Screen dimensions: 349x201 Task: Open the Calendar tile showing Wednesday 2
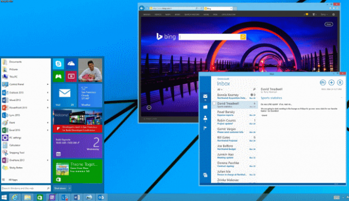point(77,146)
